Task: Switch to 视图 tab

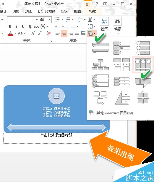Action: click(x=77, y=12)
